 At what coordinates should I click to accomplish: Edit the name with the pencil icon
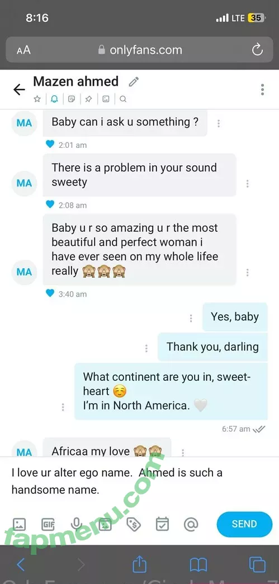(x=134, y=82)
